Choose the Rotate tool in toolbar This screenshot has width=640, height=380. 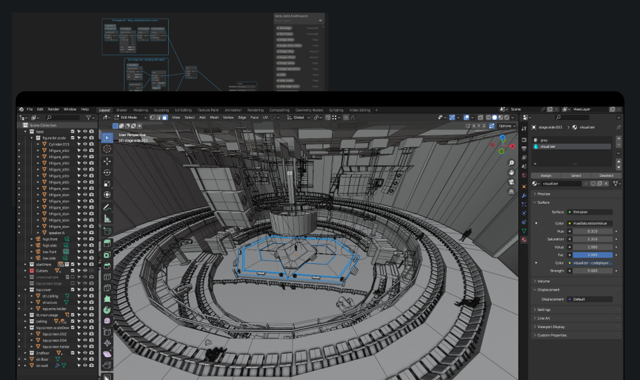click(107, 172)
